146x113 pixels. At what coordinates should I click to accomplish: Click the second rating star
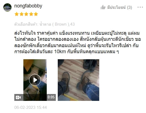(x=21, y=14)
